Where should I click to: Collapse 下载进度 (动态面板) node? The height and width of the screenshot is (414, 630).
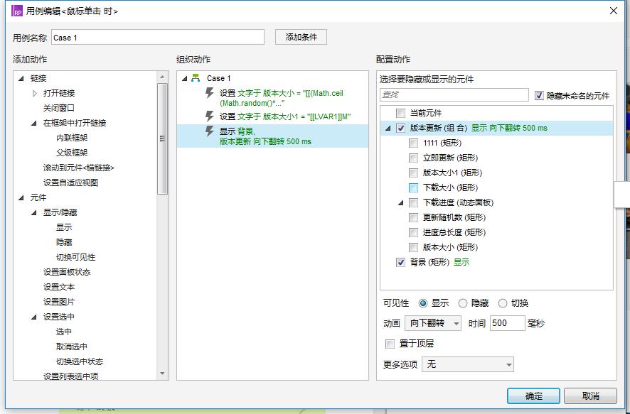[x=400, y=202]
